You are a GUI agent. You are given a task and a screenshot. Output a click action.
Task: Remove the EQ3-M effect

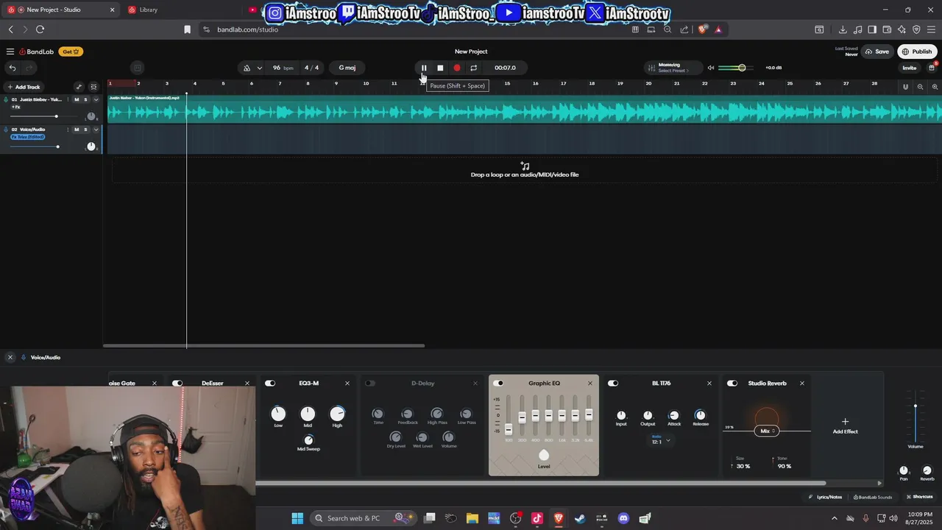coord(347,384)
